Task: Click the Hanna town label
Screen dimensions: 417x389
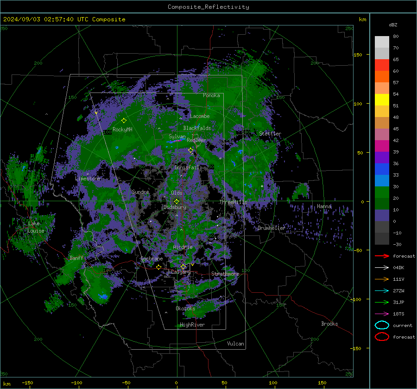Action: coord(324,206)
